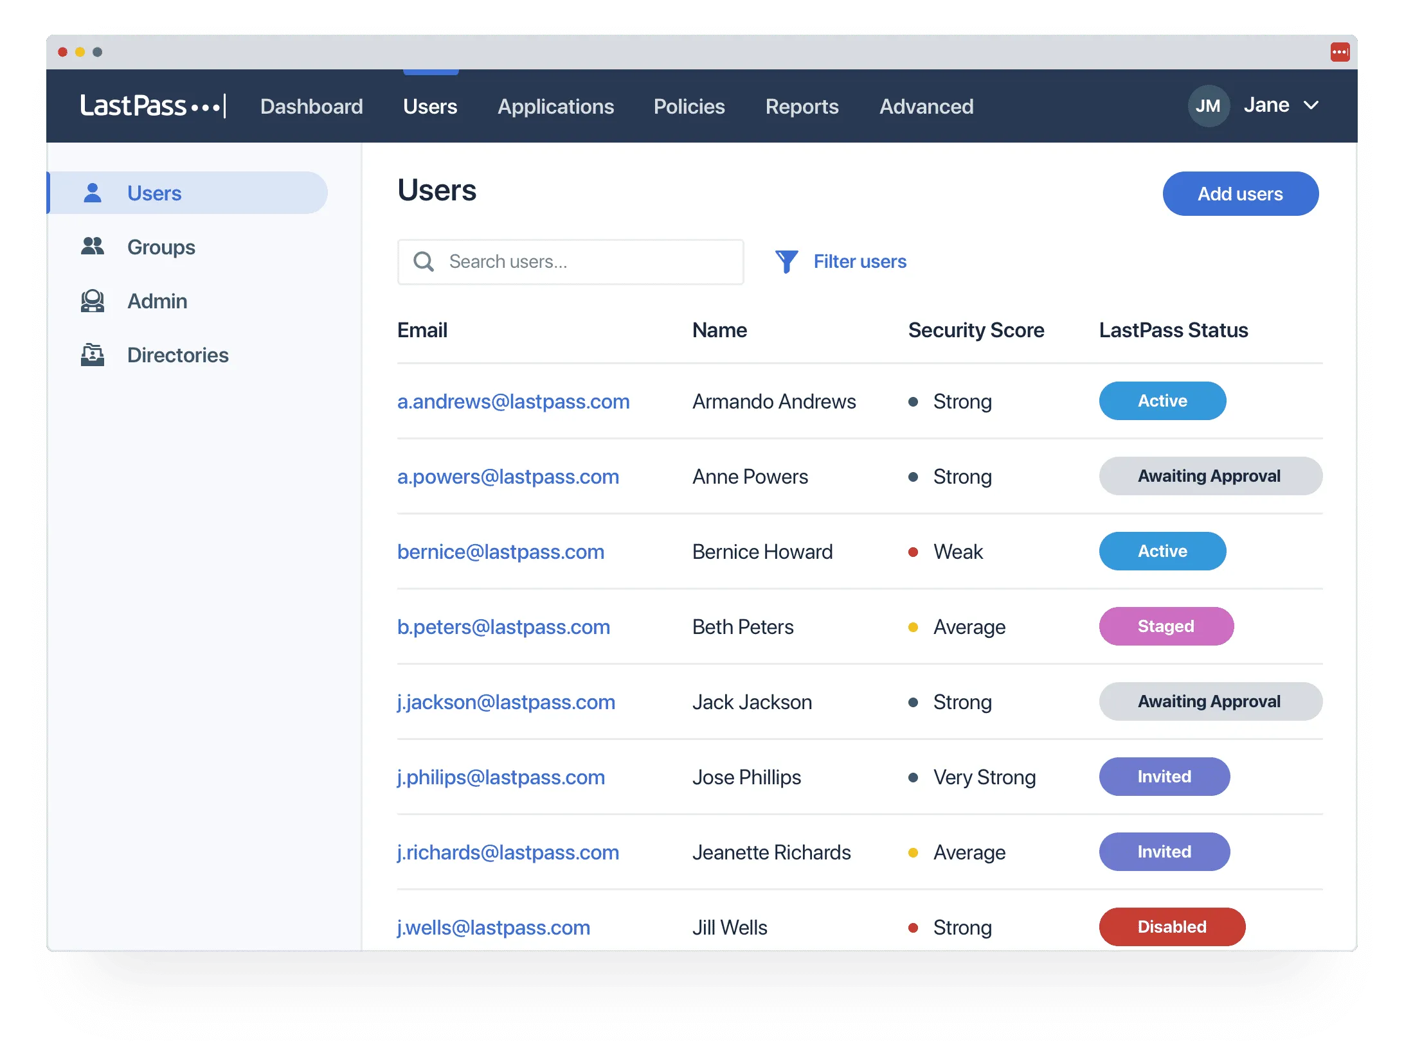Image resolution: width=1404 pixels, height=1056 pixels.
Task: Click the LastPass extension icon in title bar
Action: click(1340, 52)
